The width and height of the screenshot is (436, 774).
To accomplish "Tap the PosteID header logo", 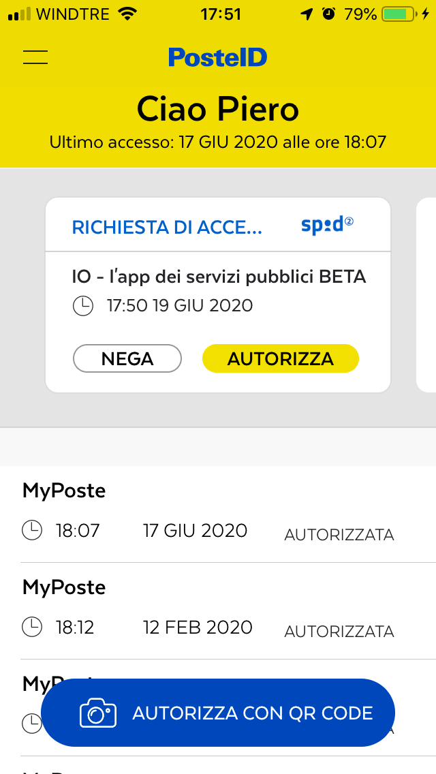I will click(217, 57).
